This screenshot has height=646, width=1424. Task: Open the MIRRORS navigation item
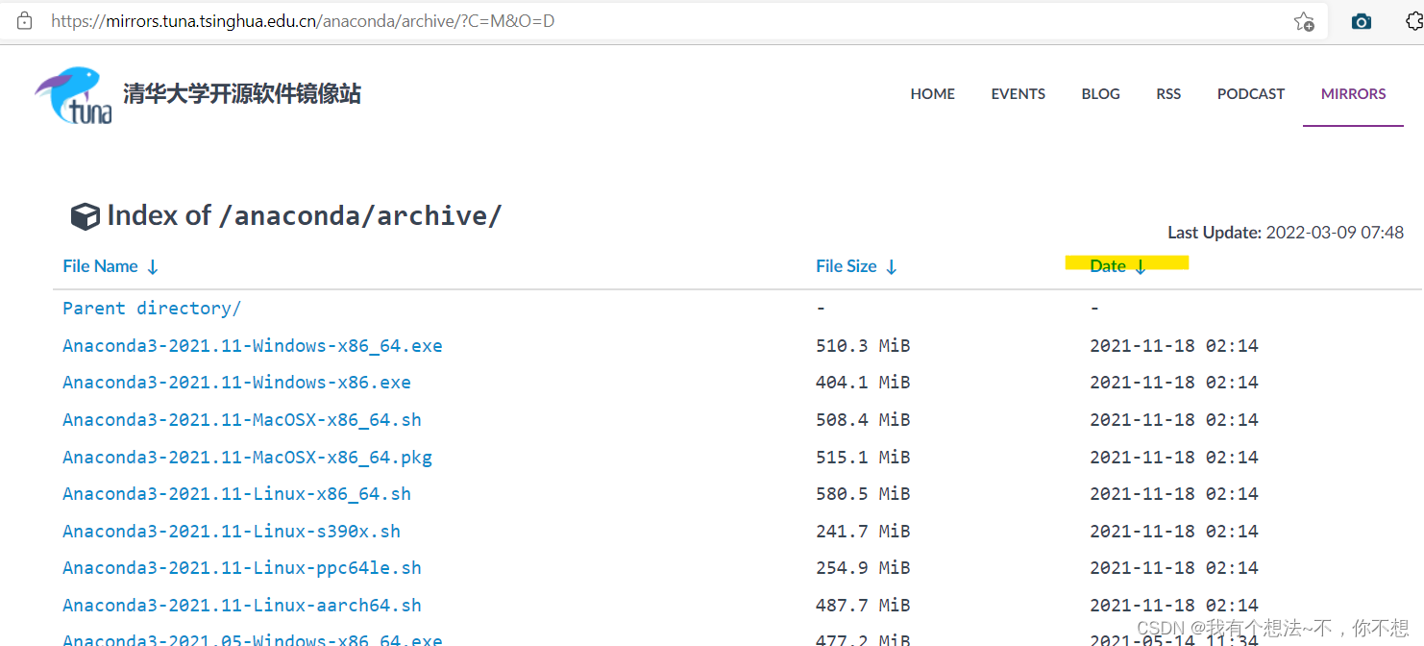click(x=1354, y=94)
